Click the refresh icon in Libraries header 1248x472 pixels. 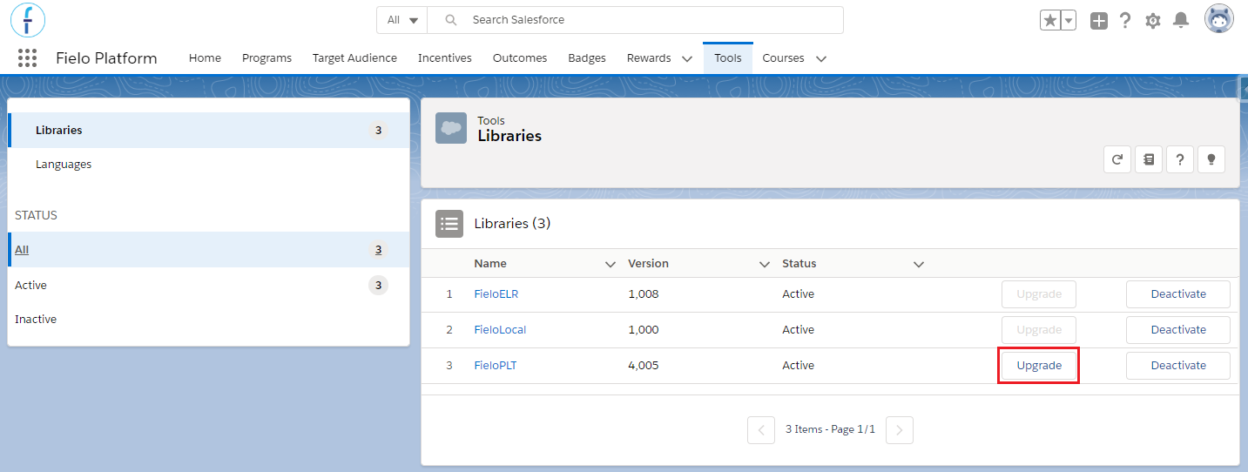coord(1117,159)
